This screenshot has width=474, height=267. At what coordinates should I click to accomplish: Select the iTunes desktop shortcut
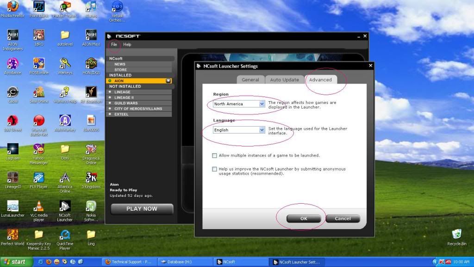(91, 6)
